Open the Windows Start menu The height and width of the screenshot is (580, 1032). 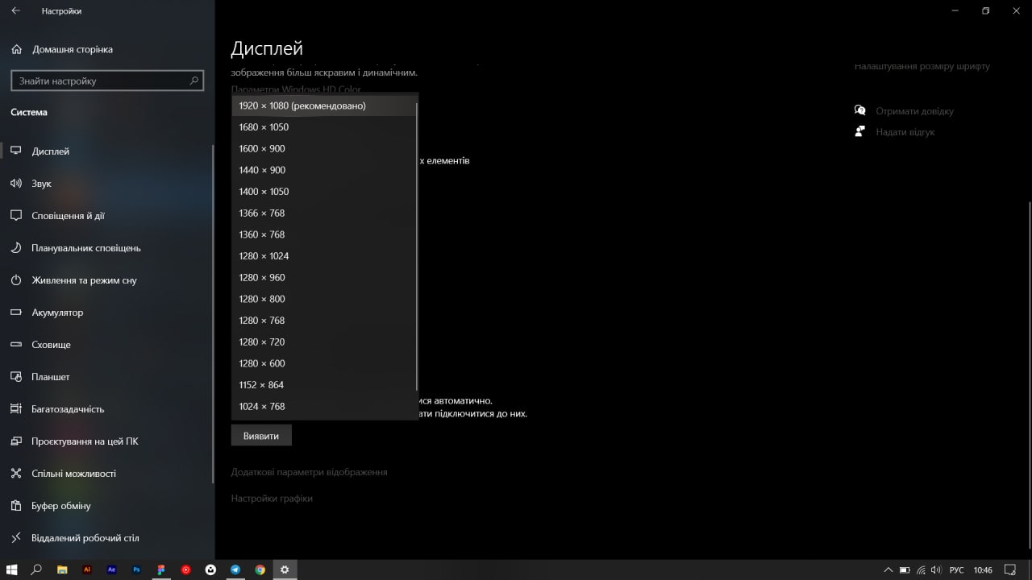click(12, 570)
